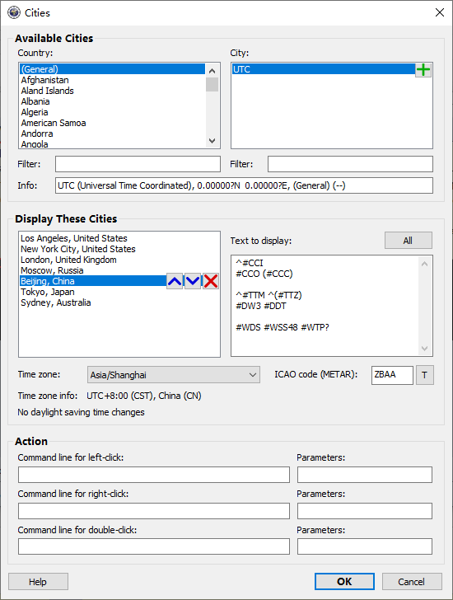453x600 pixels.
Task: Open Help for this dialog
Action: click(x=38, y=582)
